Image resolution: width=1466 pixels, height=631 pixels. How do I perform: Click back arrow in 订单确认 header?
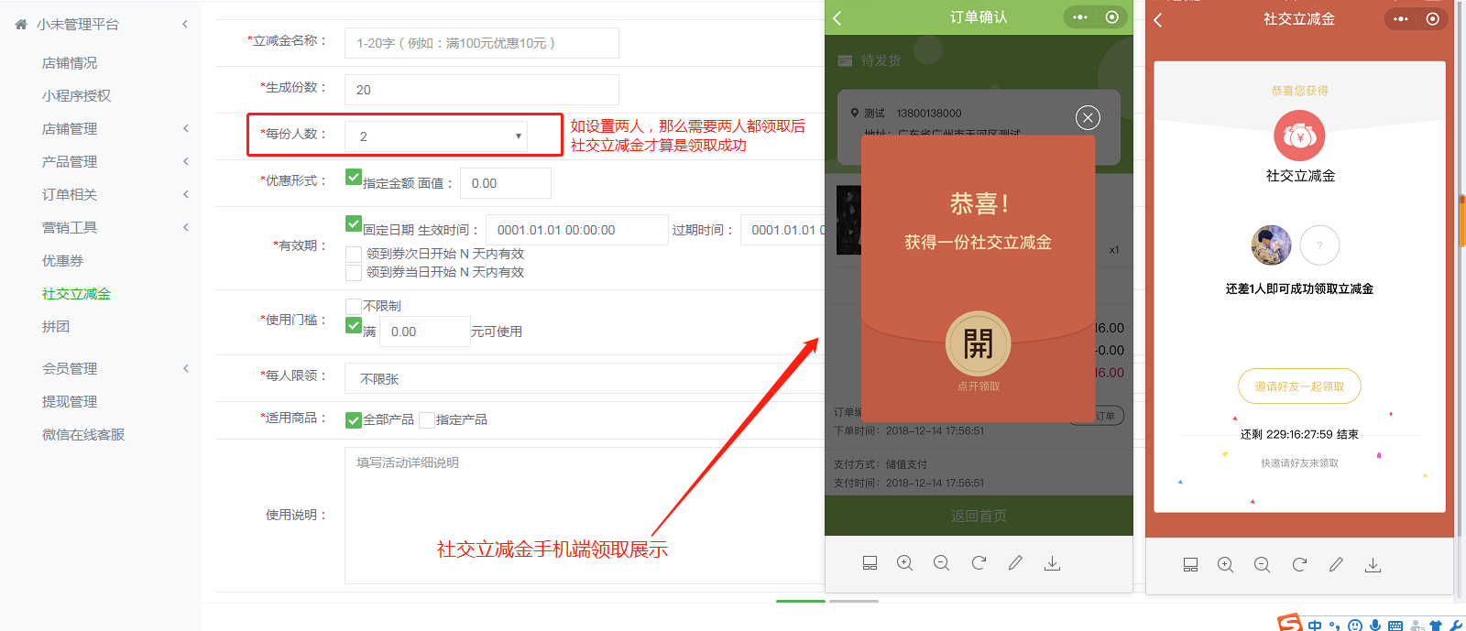tap(837, 18)
